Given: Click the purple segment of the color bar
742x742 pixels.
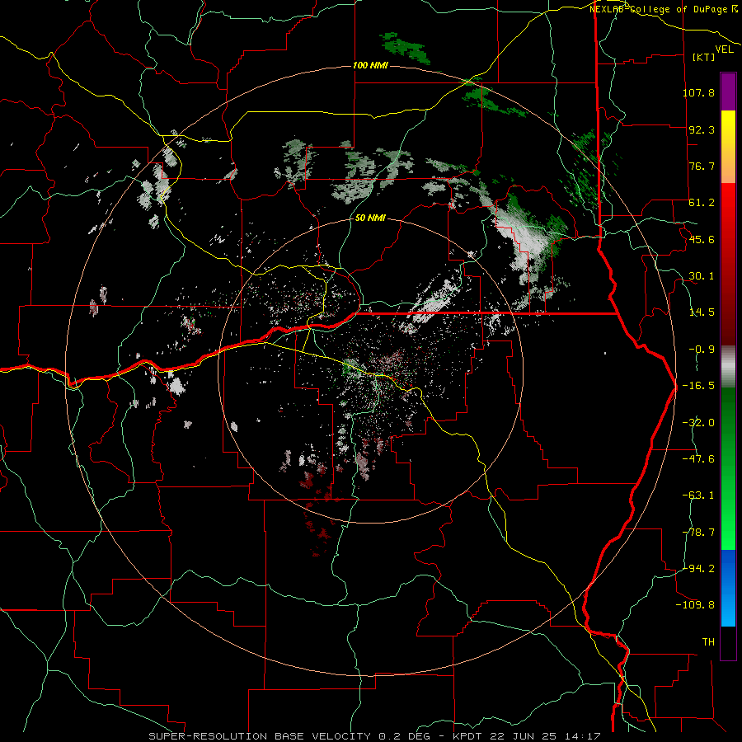Looking at the screenshot, I should (x=728, y=92).
